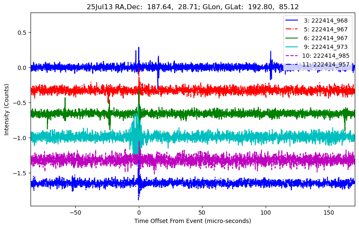
Task: Click x-axis tick label '0'
Action: coord(139,213)
